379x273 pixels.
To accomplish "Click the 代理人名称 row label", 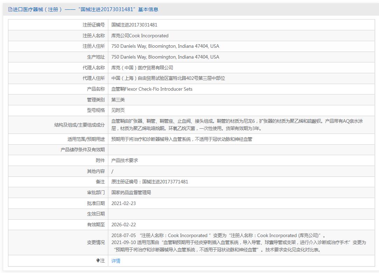I will 94,68.
